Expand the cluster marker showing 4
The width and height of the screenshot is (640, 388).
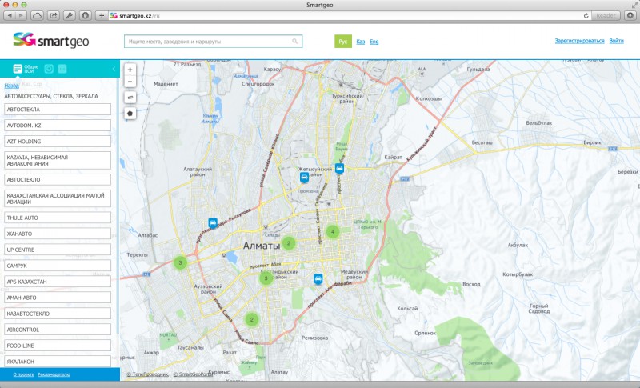click(333, 232)
